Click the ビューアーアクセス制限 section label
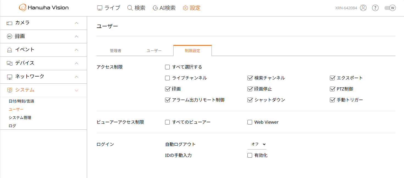This screenshot has height=178, width=404. point(120,122)
